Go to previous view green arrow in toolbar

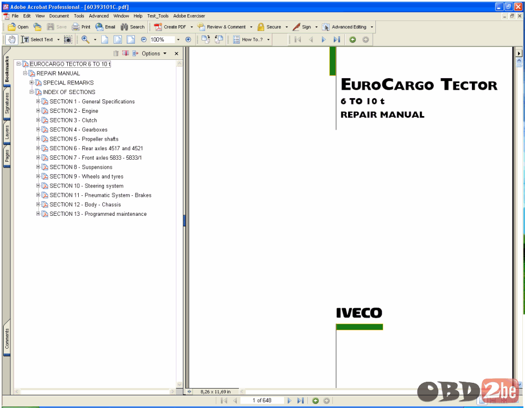point(353,39)
